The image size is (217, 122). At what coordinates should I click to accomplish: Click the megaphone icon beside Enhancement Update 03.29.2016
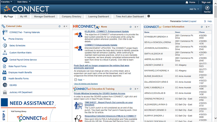pyautogui.click(x=78, y=35)
